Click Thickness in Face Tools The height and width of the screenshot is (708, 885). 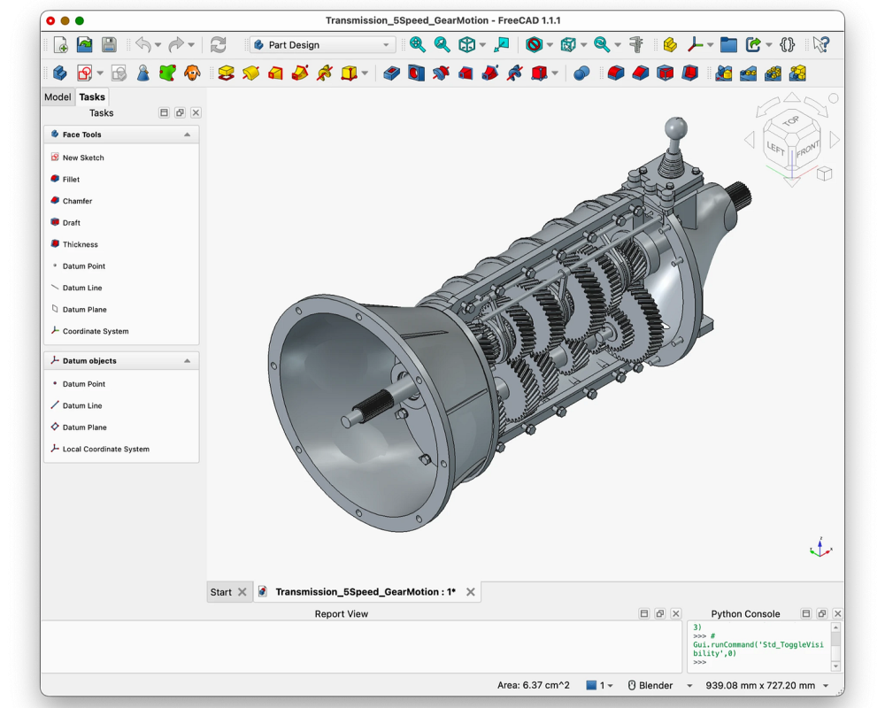[81, 244]
